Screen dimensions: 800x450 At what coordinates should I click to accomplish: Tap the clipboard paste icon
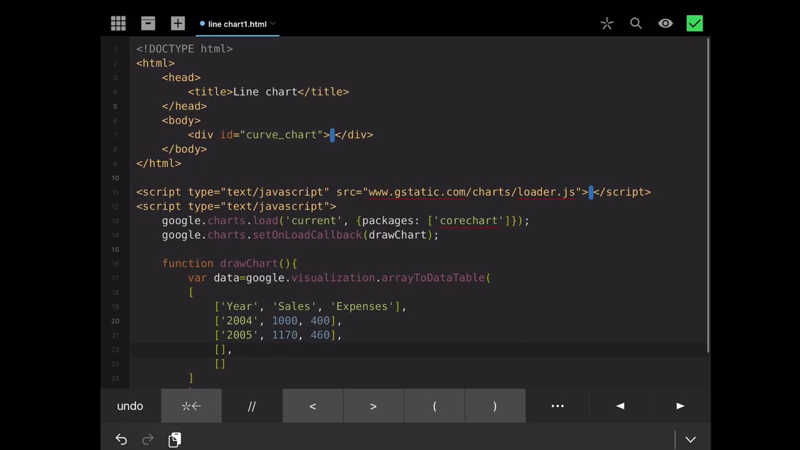[x=175, y=440]
